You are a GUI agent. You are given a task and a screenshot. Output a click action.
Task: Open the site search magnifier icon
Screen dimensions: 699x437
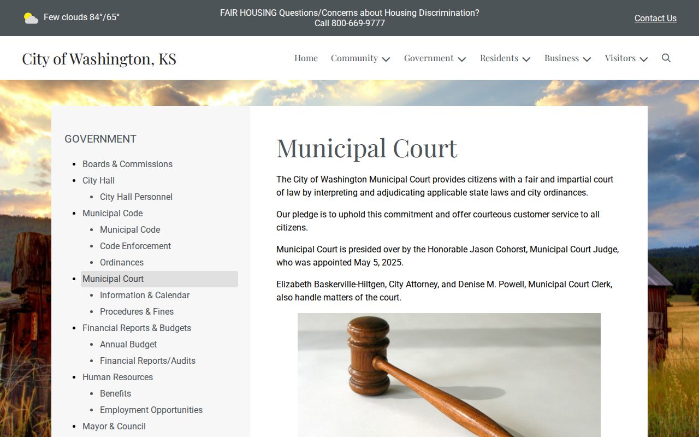pos(666,58)
